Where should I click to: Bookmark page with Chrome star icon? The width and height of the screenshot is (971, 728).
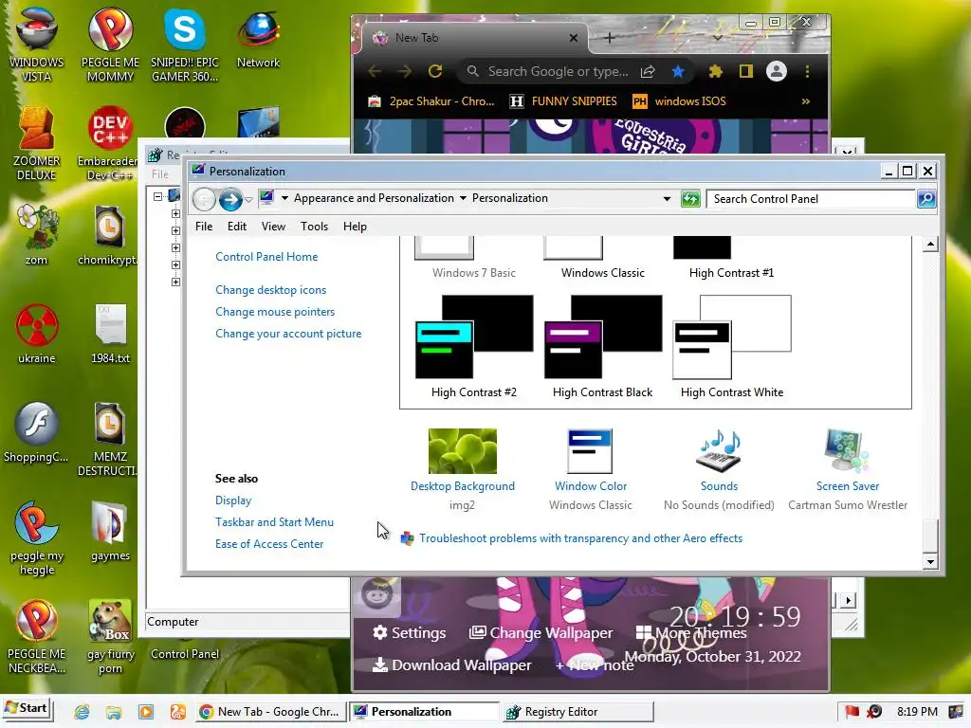(677, 71)
